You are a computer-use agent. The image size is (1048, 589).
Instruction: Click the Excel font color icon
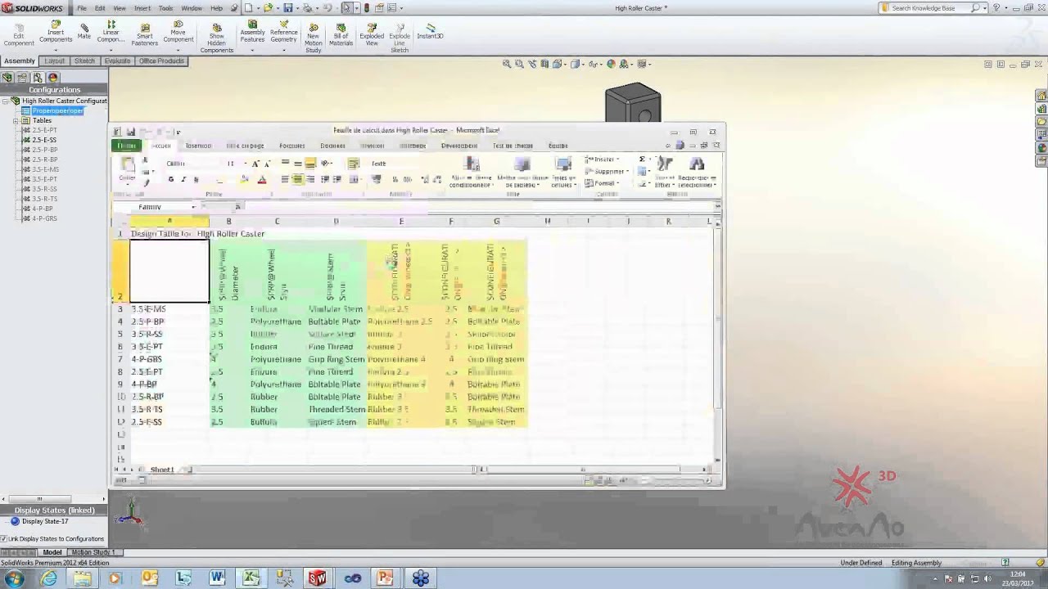point(262,179)
